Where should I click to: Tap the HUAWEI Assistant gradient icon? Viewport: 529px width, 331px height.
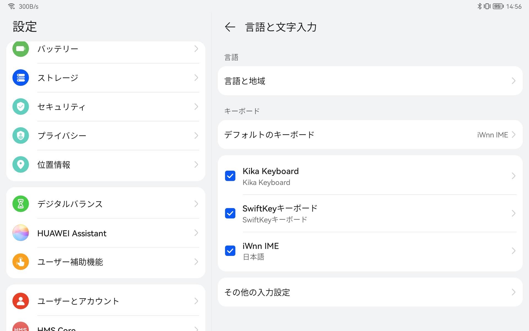tap(21, 233)
